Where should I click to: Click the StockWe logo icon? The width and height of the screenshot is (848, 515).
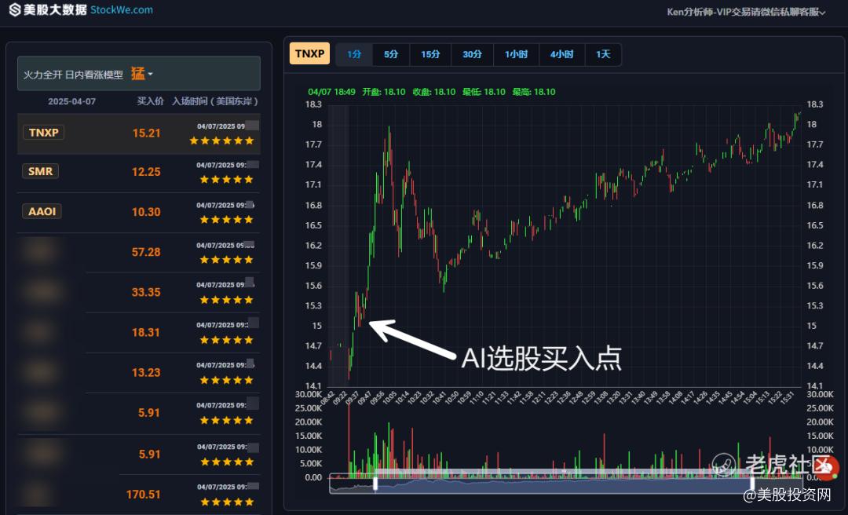click(15, 9)
